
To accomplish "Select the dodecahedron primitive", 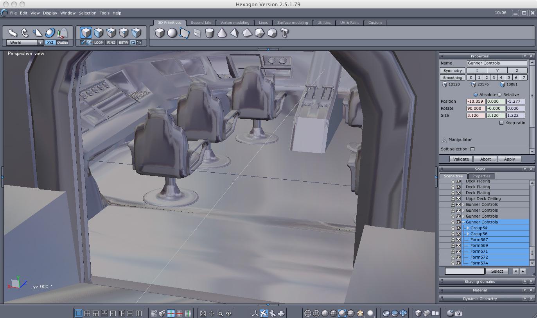I will (272, 33).
